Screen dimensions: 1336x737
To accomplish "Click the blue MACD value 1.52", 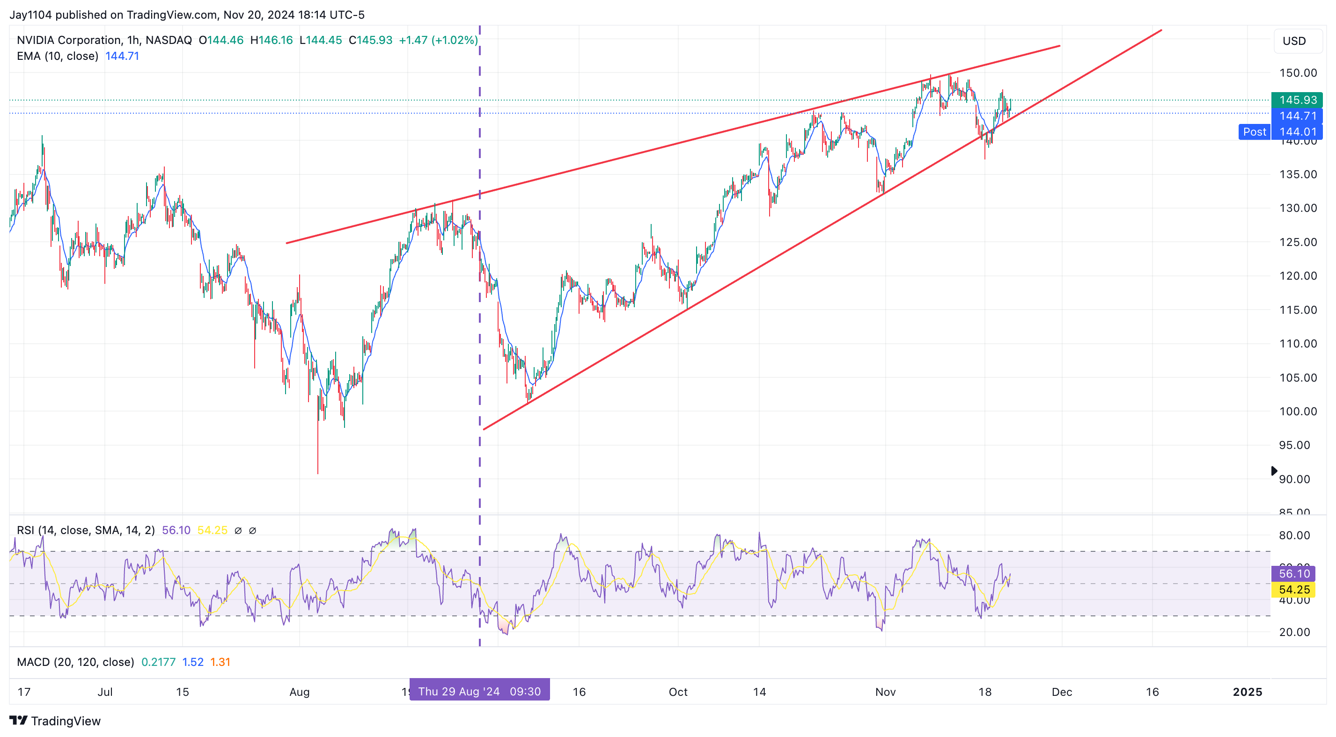I will pyautogui.click(x=193, y=662).
